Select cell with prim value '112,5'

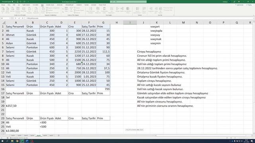[103, 52]
